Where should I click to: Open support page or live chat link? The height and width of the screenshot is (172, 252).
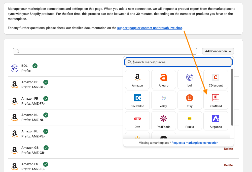(150, 28)
